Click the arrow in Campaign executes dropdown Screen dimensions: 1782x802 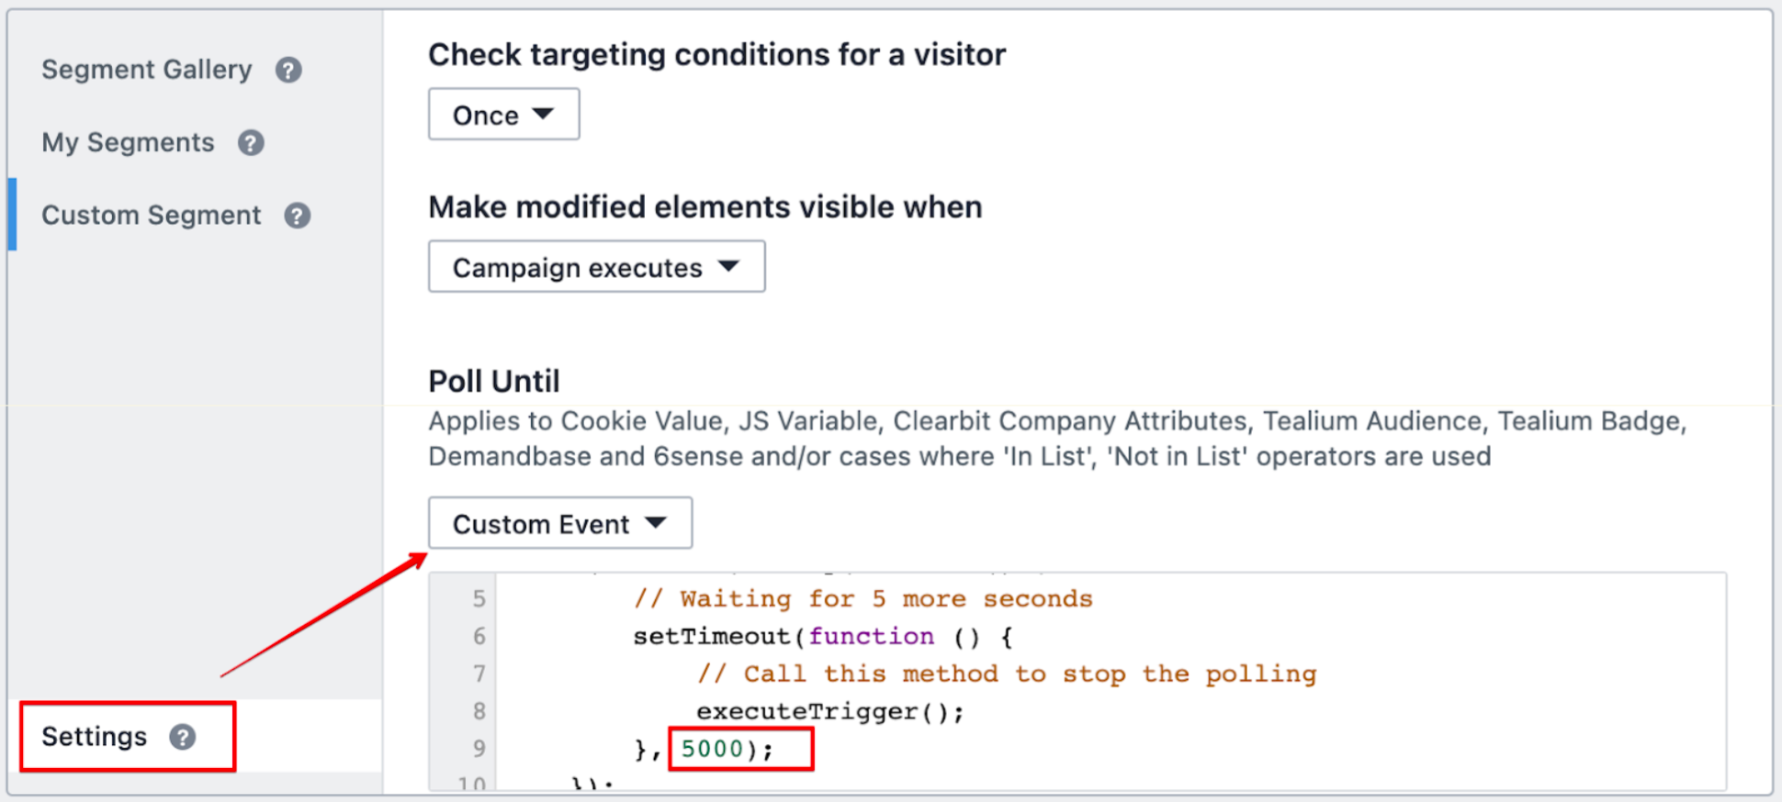pyautogui.click(x=728, y=266)
